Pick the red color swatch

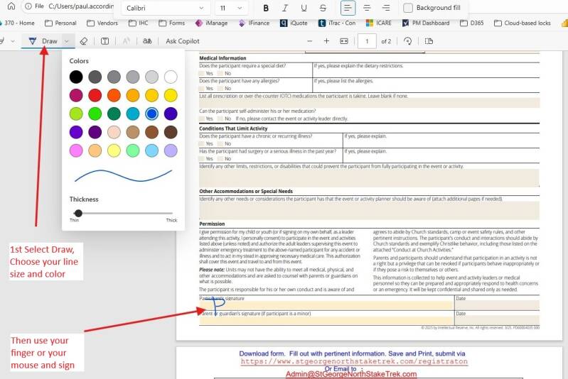tap(95, 95)
